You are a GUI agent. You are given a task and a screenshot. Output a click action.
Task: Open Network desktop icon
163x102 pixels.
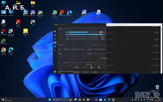click(x=11, y=13)
